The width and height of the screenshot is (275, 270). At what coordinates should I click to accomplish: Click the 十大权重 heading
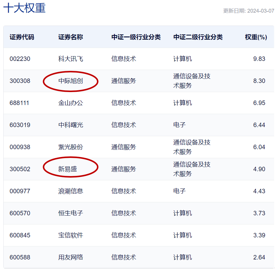pos(24,8)
